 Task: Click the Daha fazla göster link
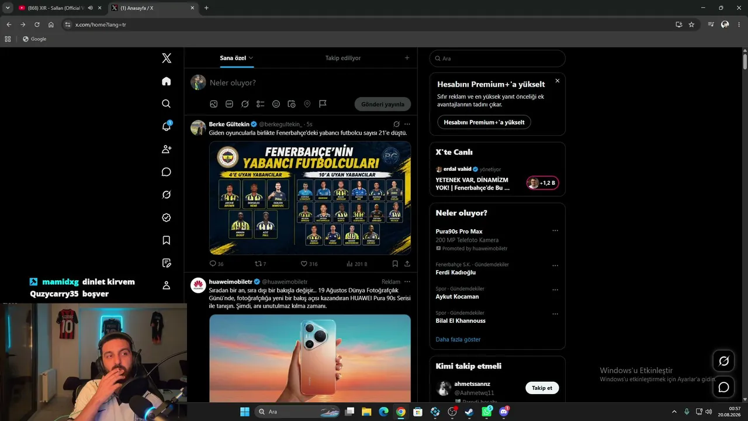[458, 339]
